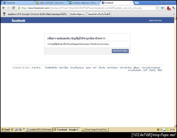This screenshot has height=138, width=177.
Task: Switch to the third tab with green icon
Action: coord(84,3)
